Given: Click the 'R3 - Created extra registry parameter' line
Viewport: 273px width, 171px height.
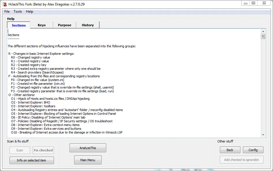Looking at the screenshot, I should click(56, 69).
